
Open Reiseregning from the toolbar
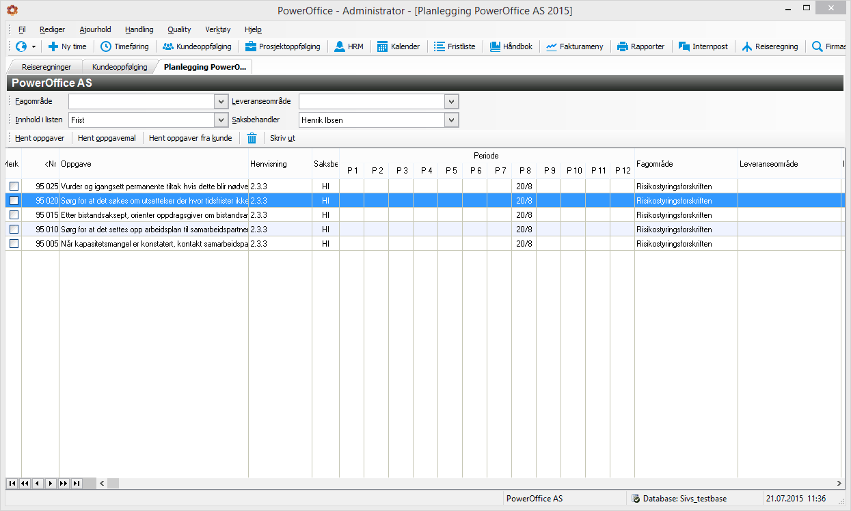pyautogui.click(x=770, y=46)
